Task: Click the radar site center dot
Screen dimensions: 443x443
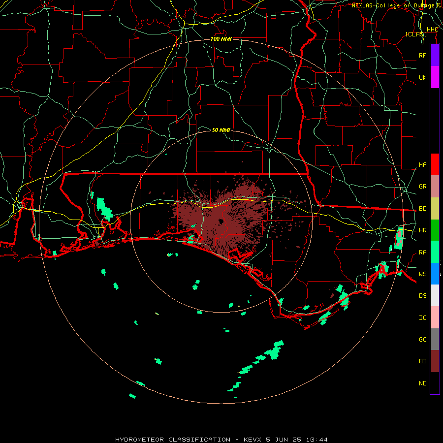Action: (221, 221)
